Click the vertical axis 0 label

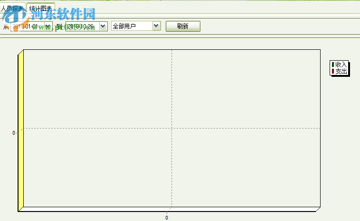coord(14,133)
